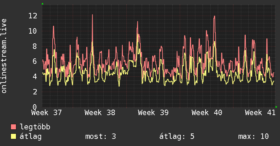Click the y-axis value 4
The height and width of the screenshot is (146, 280).
(35, 77)
